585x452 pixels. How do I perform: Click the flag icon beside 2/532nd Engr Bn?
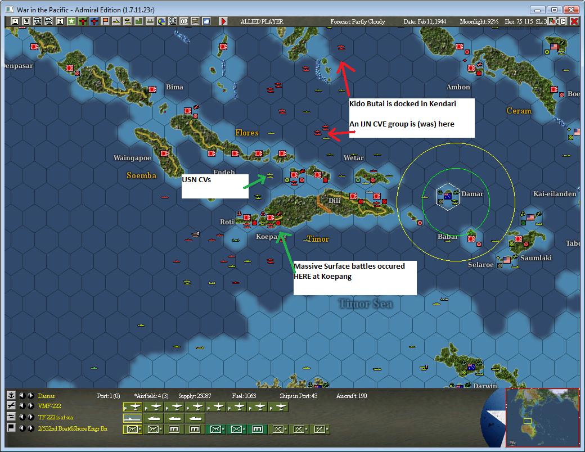(11, 428)
